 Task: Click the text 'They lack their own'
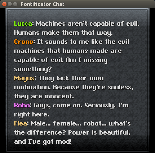click(71, 78)
